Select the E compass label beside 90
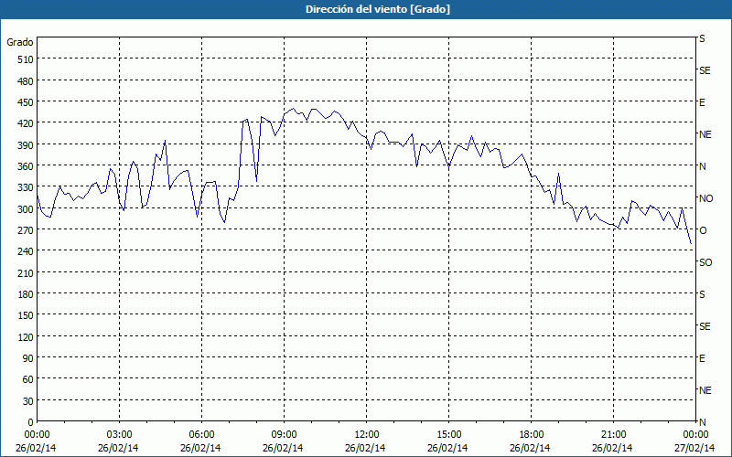Screen dimensions: 732x457 click(702, 358)
